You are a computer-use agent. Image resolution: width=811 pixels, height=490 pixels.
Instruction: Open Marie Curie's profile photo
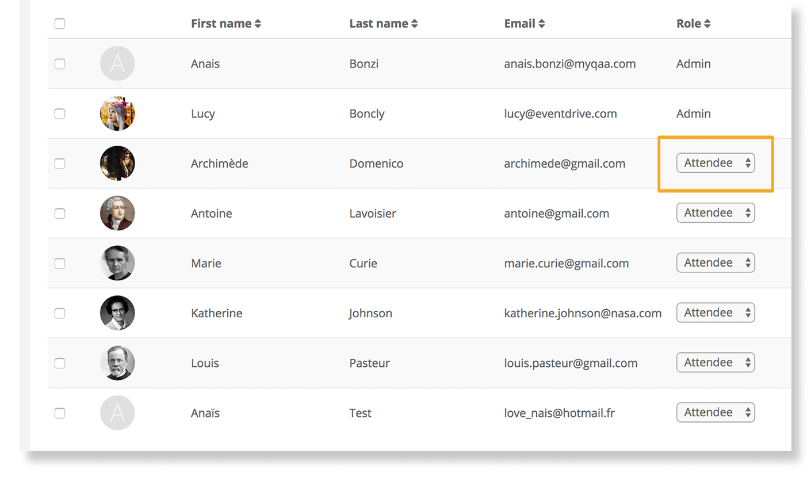117,263
